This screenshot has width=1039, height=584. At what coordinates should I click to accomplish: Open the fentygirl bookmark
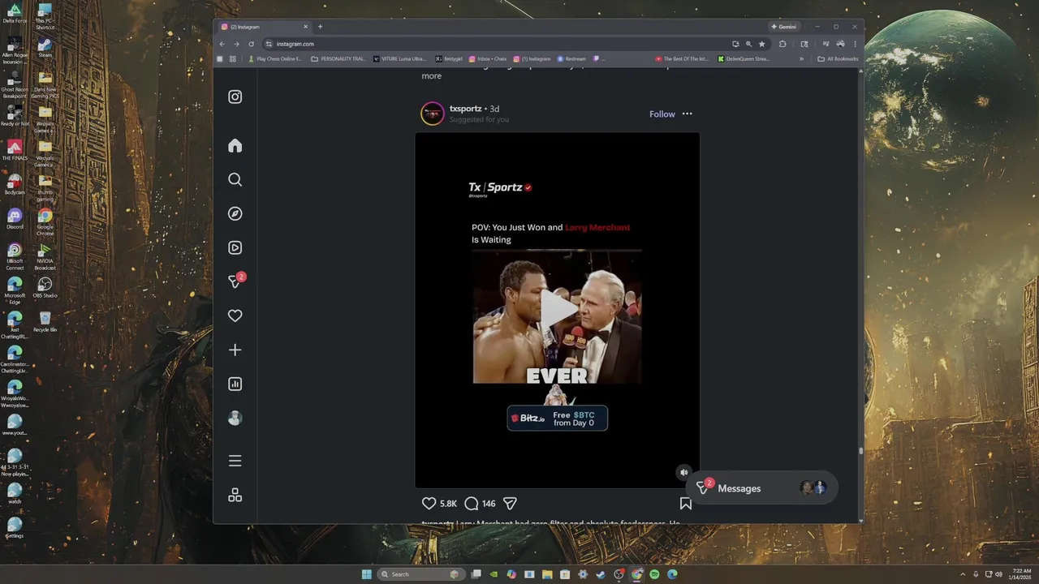click(449, 58)
